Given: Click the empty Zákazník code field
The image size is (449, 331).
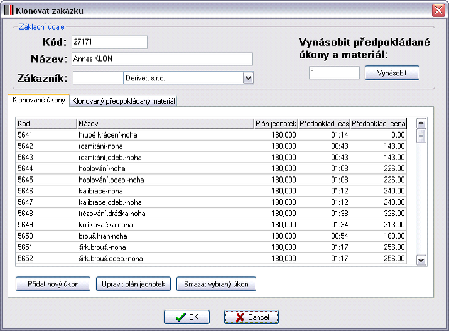Looking at the screenshot, I should pos(98,78).
